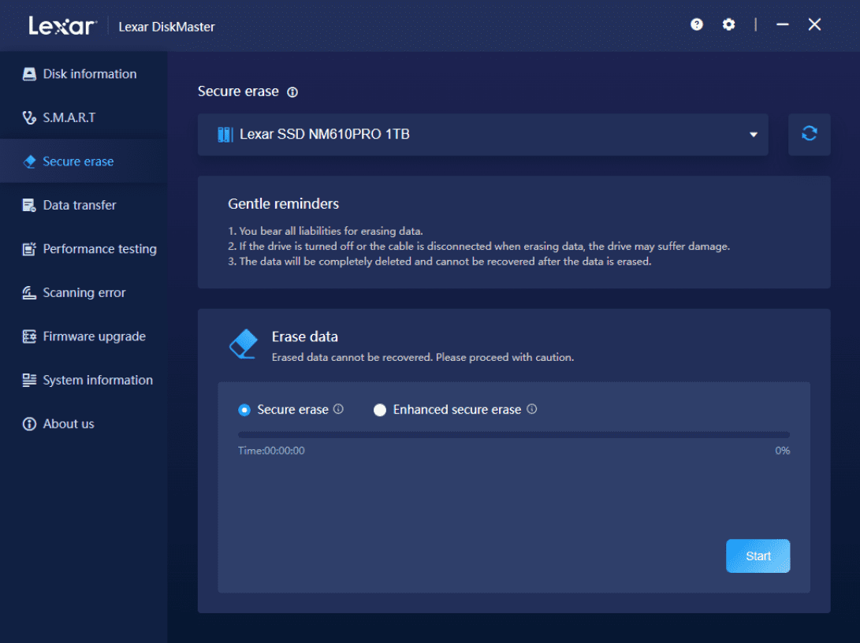Click reminder about bearing all liabilities
The image size is (860, 643).
[326, 231]
